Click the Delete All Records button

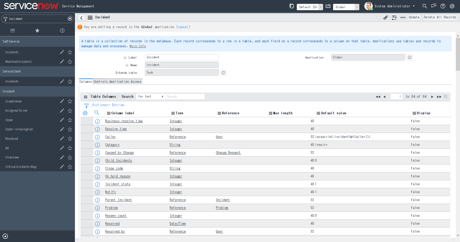pos(440,17)
